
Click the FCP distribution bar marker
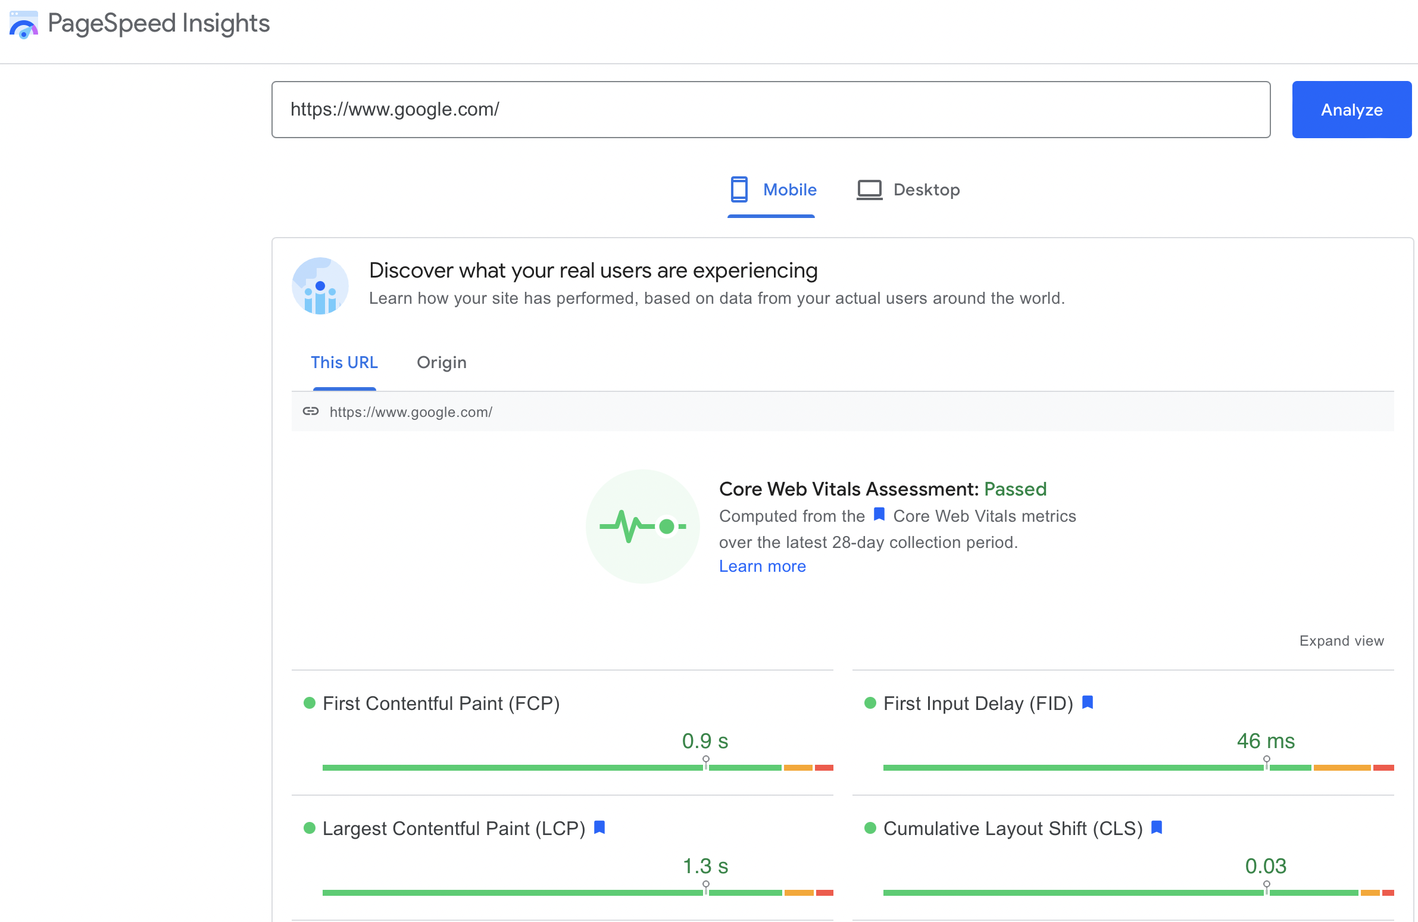[x=705, y=763]
